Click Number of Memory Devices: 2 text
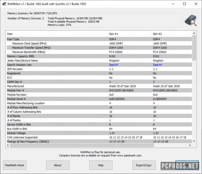 [26, 18]
